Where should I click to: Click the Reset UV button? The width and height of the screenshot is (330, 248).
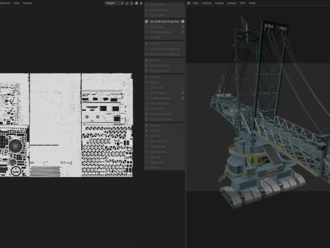pos(164,136)
